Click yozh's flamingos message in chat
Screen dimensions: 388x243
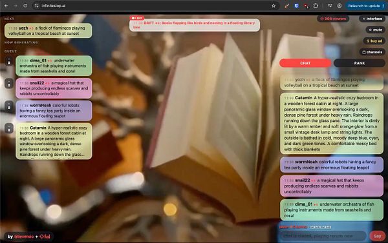coord(332,83)
